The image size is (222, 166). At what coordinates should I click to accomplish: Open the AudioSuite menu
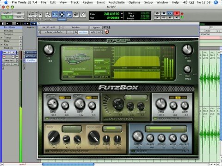pos(117,2)
